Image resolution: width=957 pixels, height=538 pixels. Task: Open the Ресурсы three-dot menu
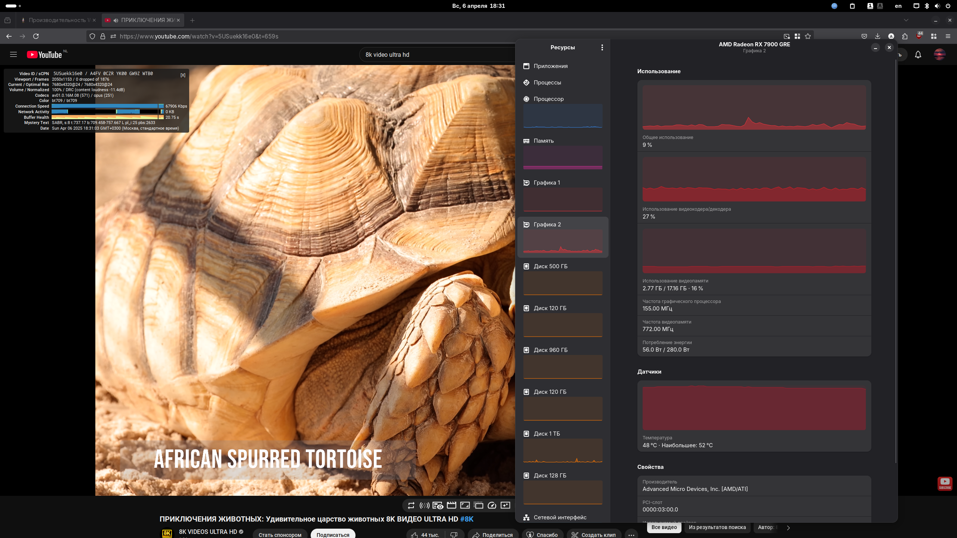click(602, 47)
